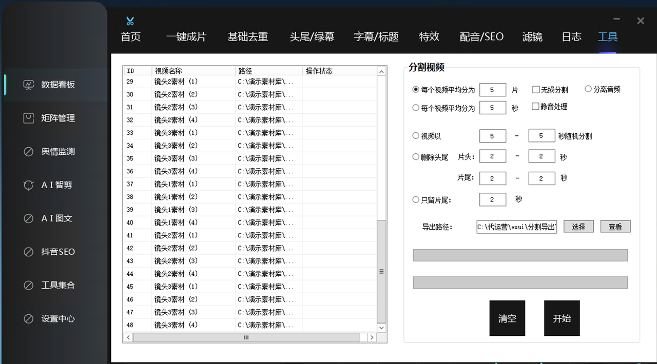Viewport: 657px width, 364px height.
Task: Click the video list scroll-up arrow
Action: pos(381,72)
